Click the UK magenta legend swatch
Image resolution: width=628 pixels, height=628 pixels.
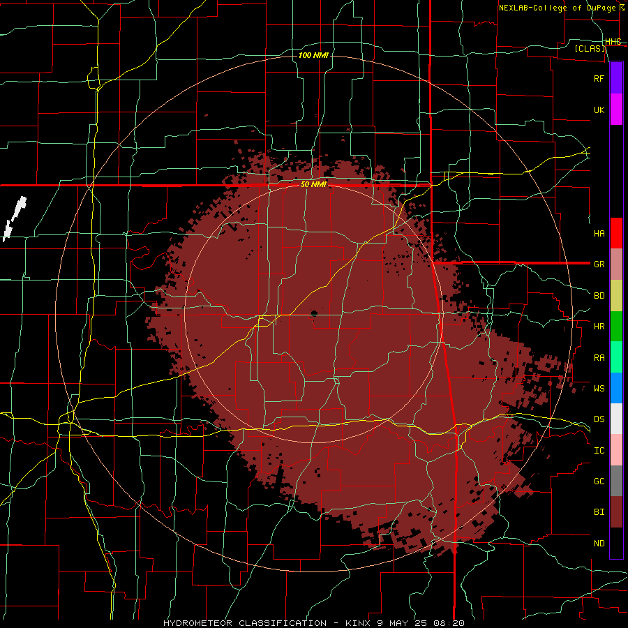[x=616, y=110]
